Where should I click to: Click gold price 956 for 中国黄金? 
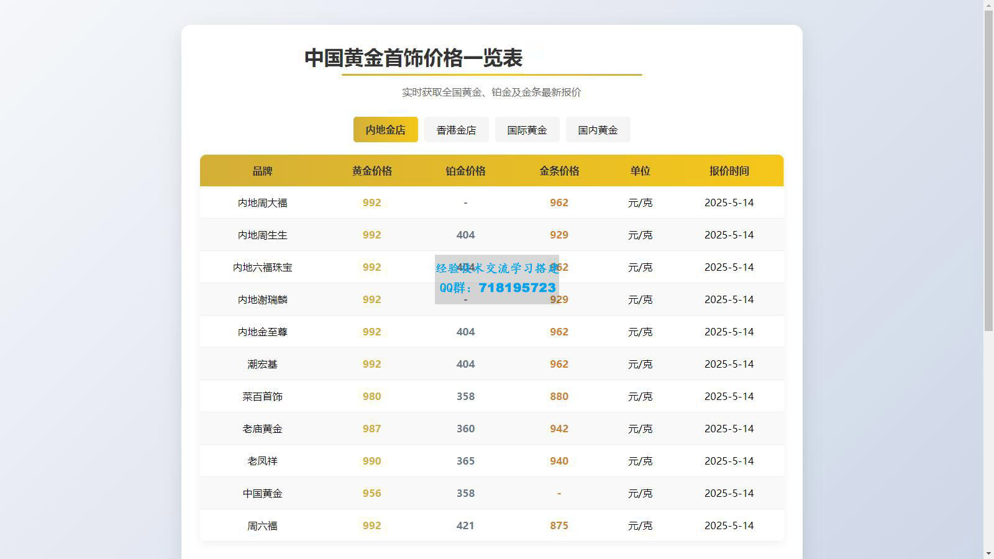[x=372, y=493]
